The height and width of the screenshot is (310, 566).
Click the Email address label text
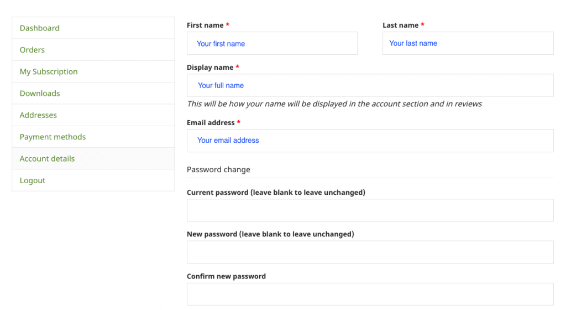point(211,123)
